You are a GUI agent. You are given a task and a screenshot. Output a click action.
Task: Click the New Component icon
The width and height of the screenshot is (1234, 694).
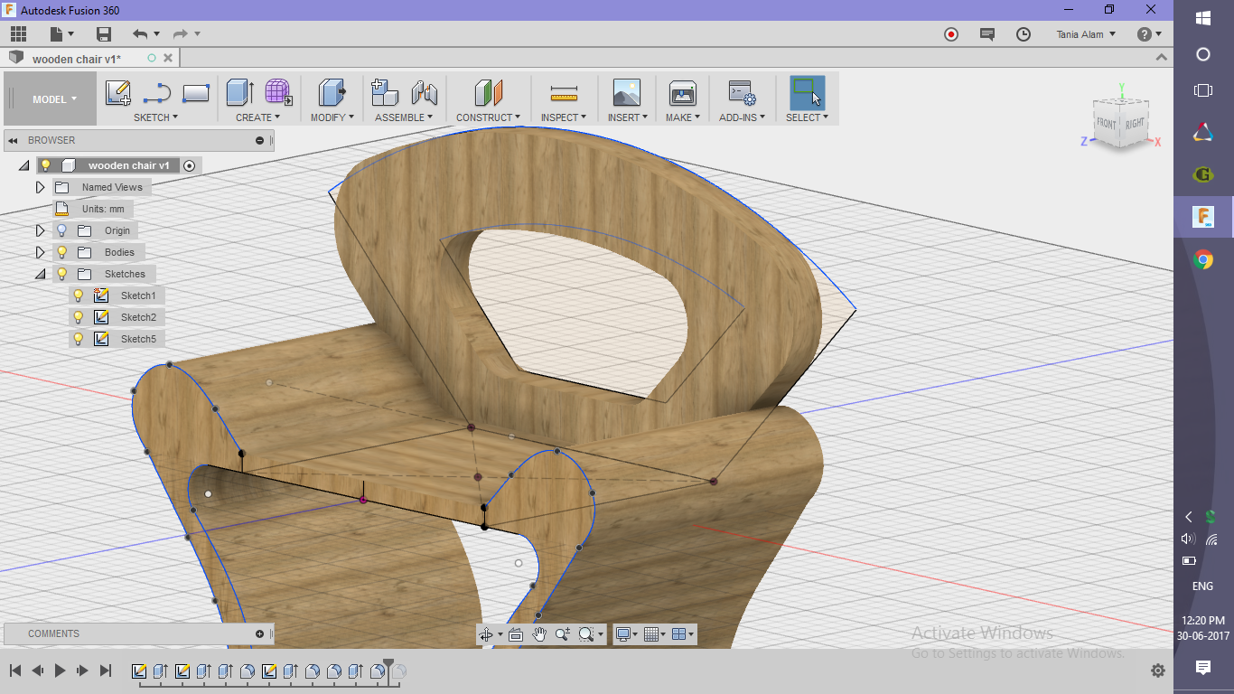tap(385, 92)
